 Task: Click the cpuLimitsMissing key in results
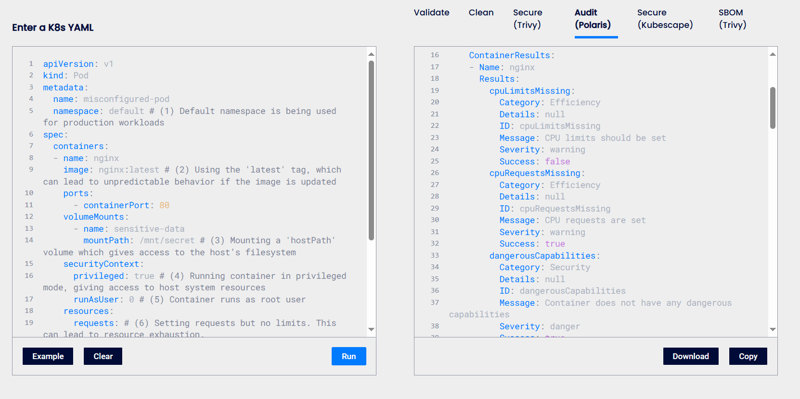click(x=529, y=91)
